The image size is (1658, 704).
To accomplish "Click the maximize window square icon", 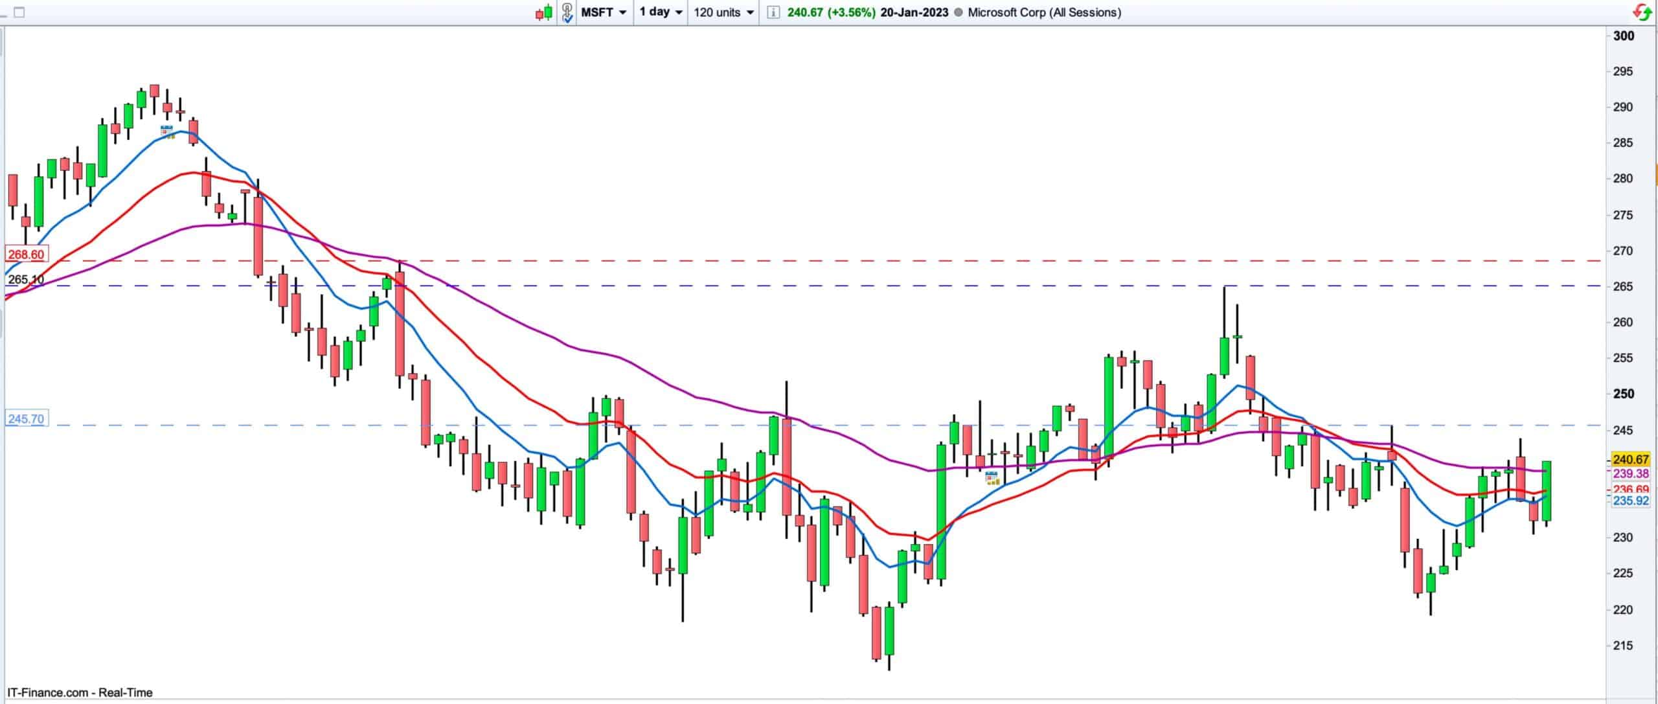I will pyautogui.click(x=19, y=12).
